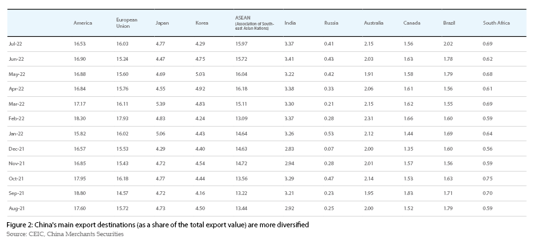Image resolution: width=533 pixels, height=245 pixels.
Task: Click the ASEAN column header
Action: pos(254,23)
